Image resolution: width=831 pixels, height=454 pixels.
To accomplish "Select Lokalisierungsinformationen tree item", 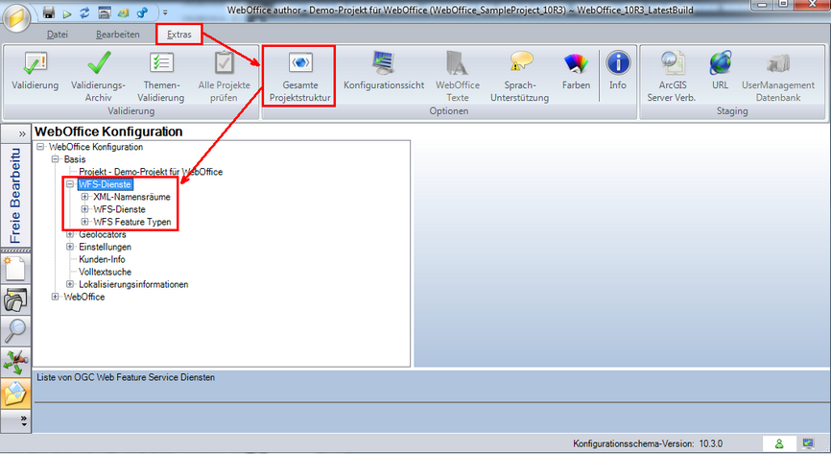I will [x=133, y=284].
